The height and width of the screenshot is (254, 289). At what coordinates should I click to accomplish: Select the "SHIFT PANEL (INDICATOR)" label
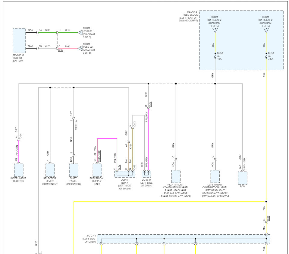[x=73, y=181]
